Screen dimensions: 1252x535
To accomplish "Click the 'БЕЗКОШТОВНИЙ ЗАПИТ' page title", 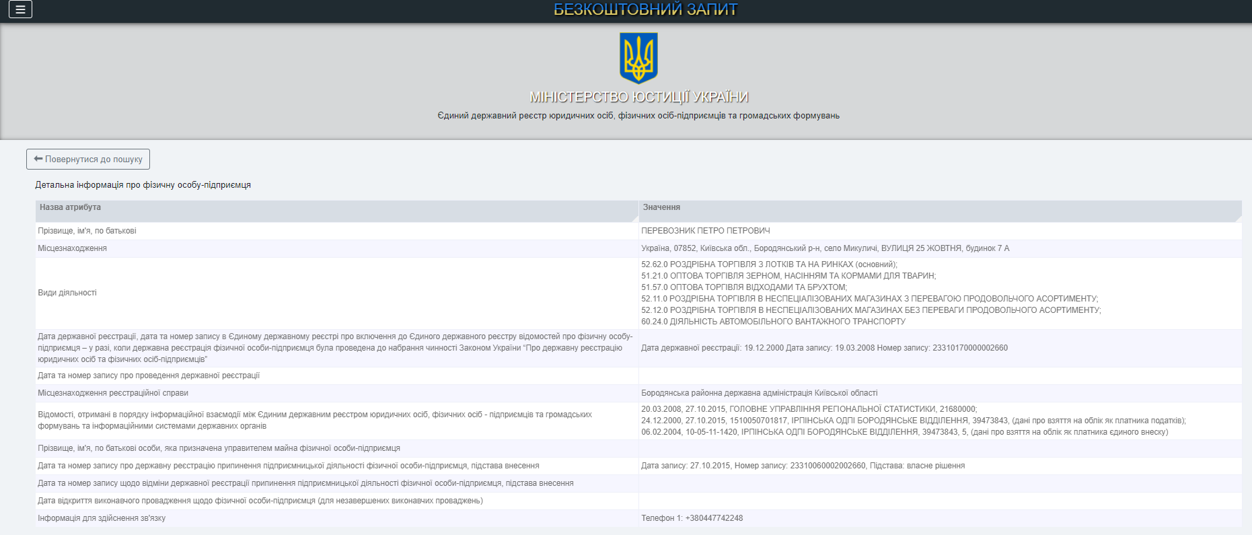I will pos(645,9).
